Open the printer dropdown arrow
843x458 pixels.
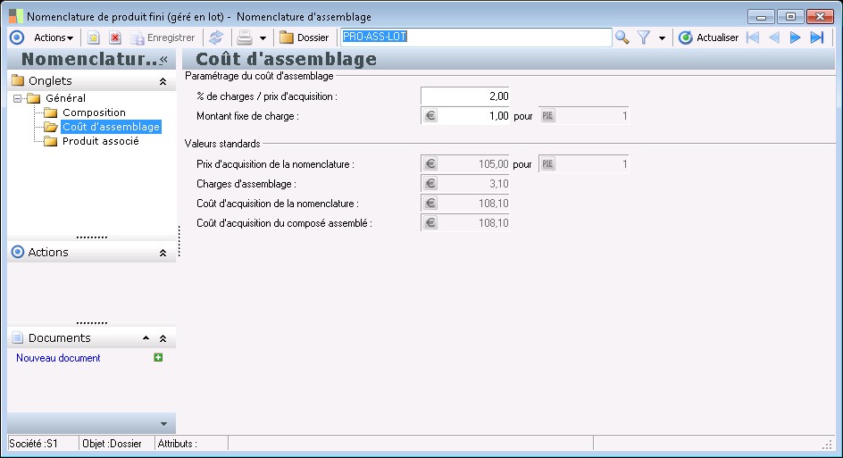click(x=263, y=38)
